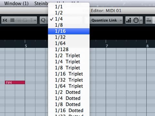Click bar 5 marker on ruler
The height and width of the screenshot is (116, 155).
coord(26,46)
